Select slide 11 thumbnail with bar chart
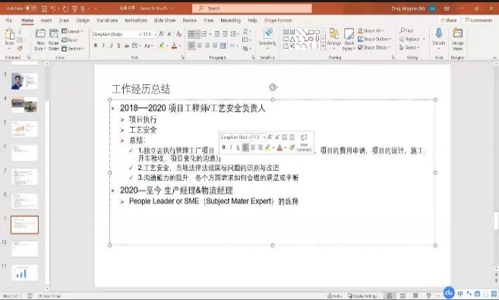Viewport: 499px width, 300px height. tap(24, 273)
